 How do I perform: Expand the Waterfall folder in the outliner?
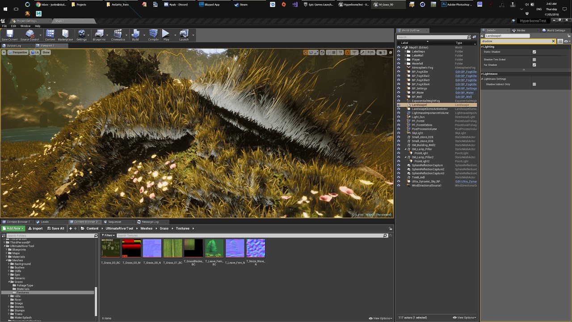(405, 64)
